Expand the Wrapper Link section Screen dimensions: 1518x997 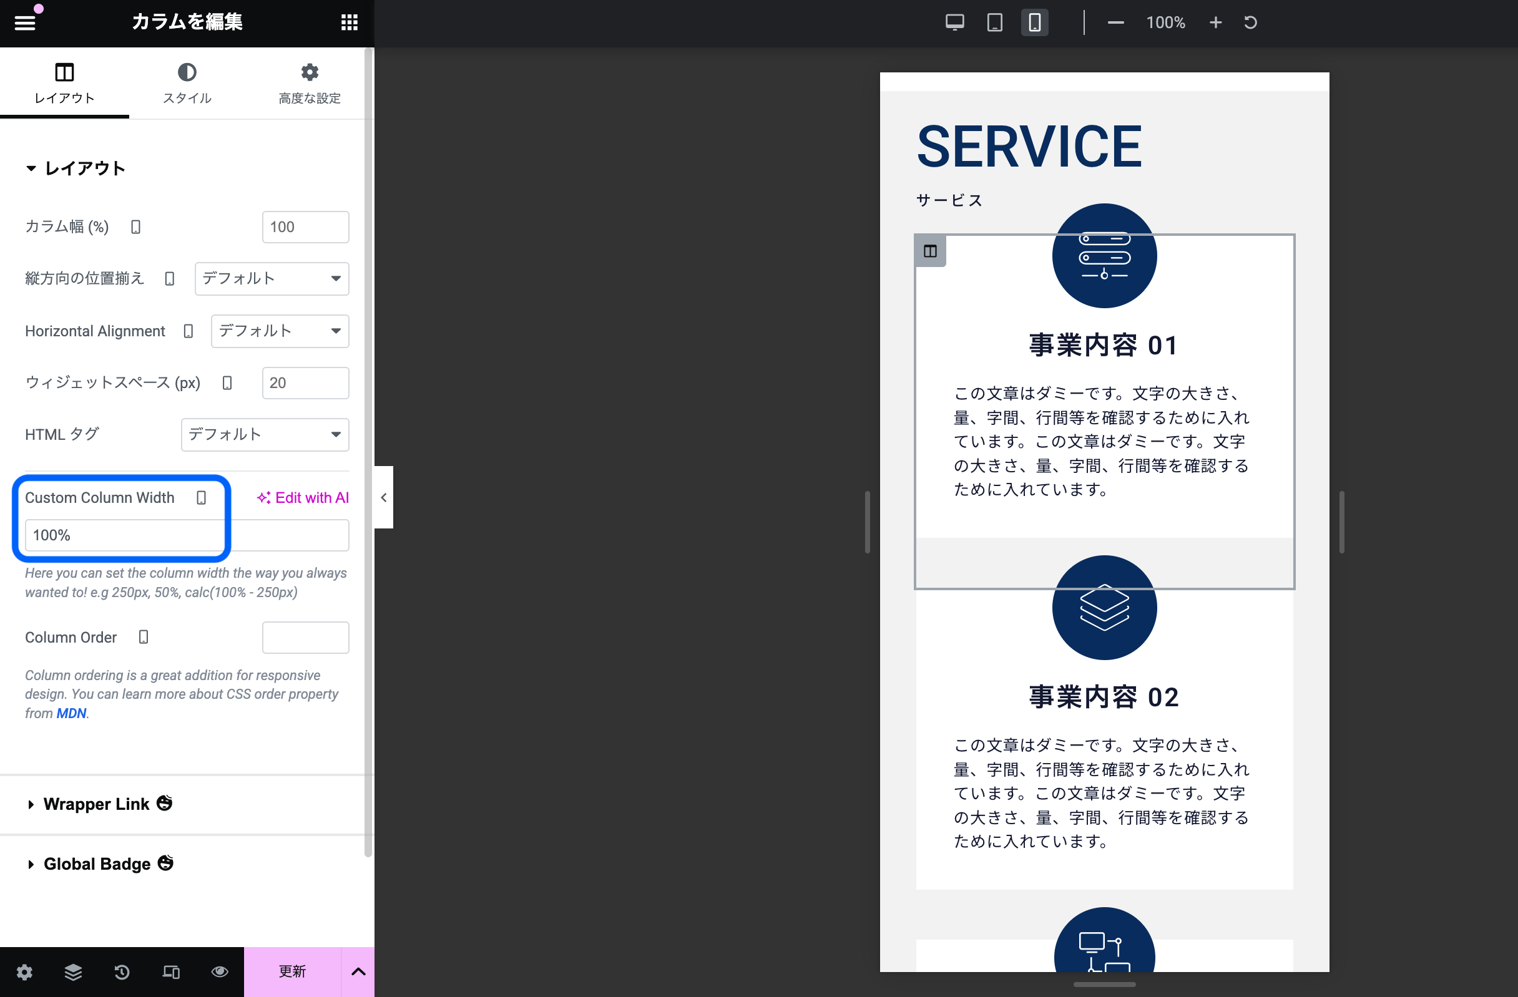point(97,804)
